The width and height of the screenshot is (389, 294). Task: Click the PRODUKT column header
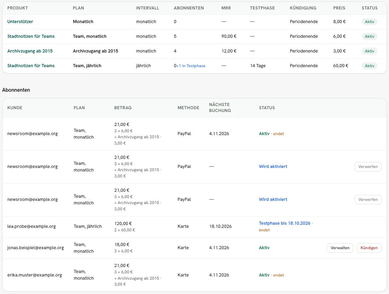tap(17, 8)
